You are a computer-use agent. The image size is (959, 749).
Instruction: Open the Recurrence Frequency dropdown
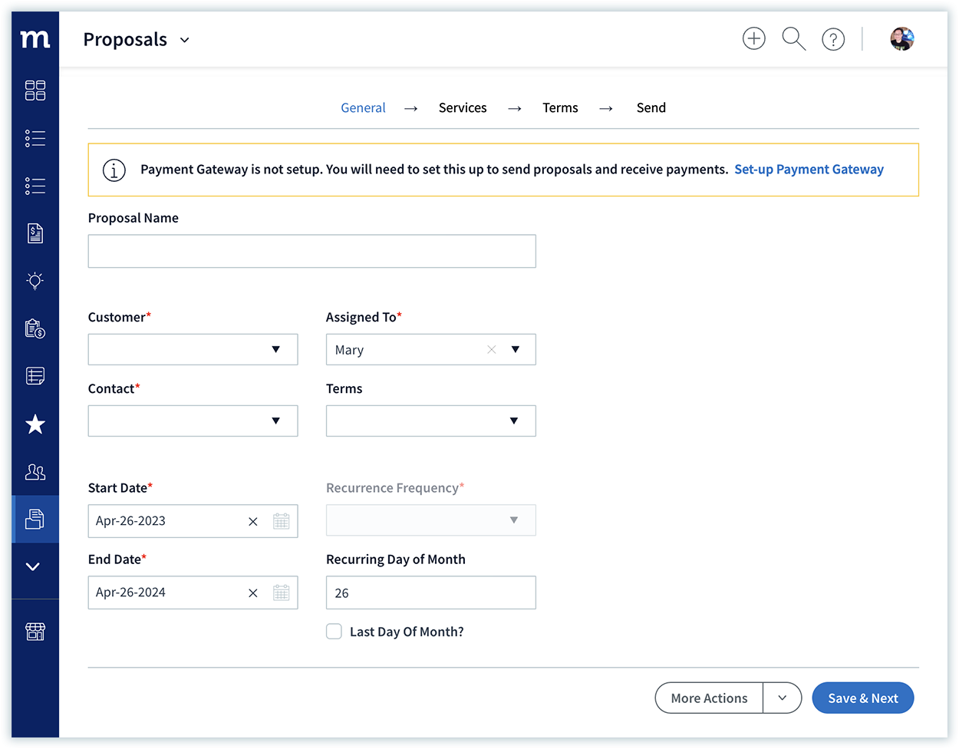pos(430,520)
